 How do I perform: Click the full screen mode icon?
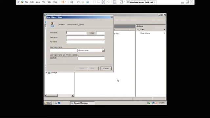(x=103, y=2)
